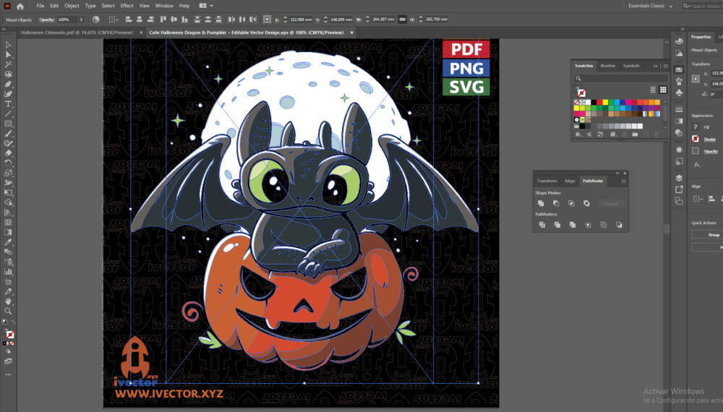
Task: Apply Minus Back pathfinder effect
Action: [619, 225]
